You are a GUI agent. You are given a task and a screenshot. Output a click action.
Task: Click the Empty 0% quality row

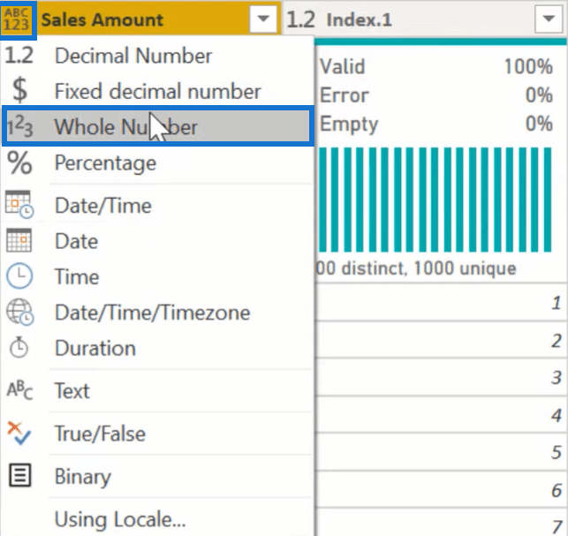click(x=436, y=124)
